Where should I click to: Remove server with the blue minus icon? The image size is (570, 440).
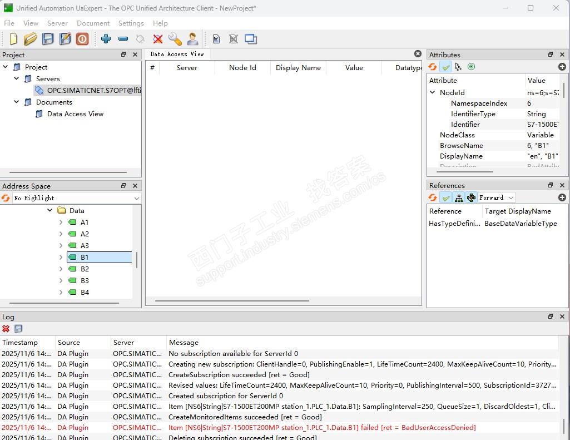(x=123, y=38)
